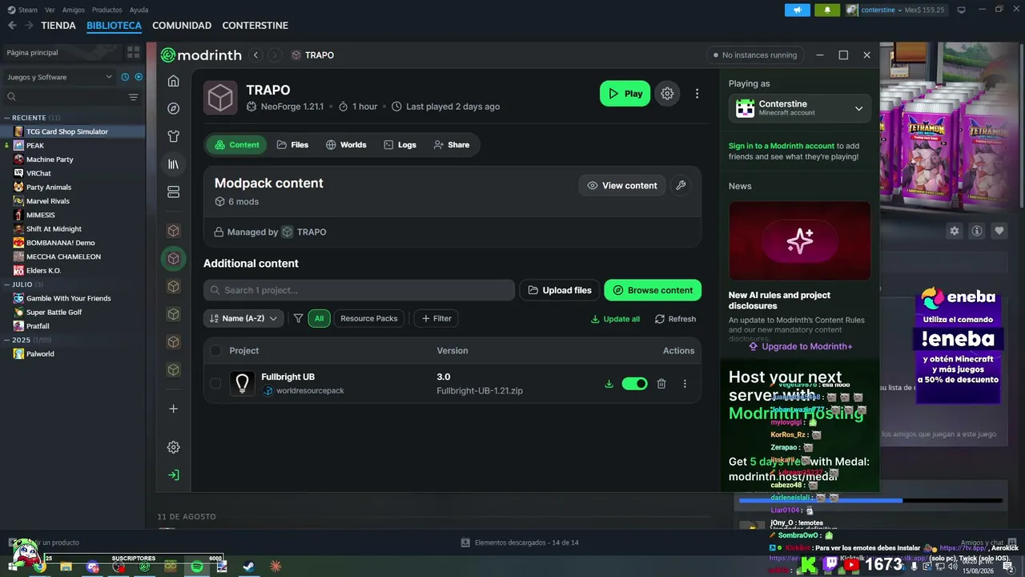The height and width of the screenshot is (577, 1025).
Task: Click the Search 1 project field
Action: (359, 290)
